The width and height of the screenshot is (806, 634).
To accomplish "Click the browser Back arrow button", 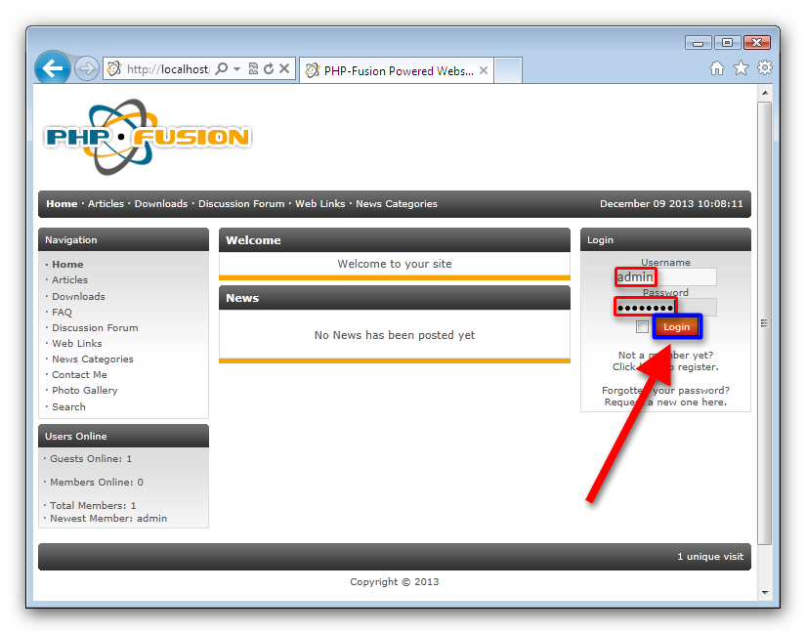I will click(x=53, y=68).
